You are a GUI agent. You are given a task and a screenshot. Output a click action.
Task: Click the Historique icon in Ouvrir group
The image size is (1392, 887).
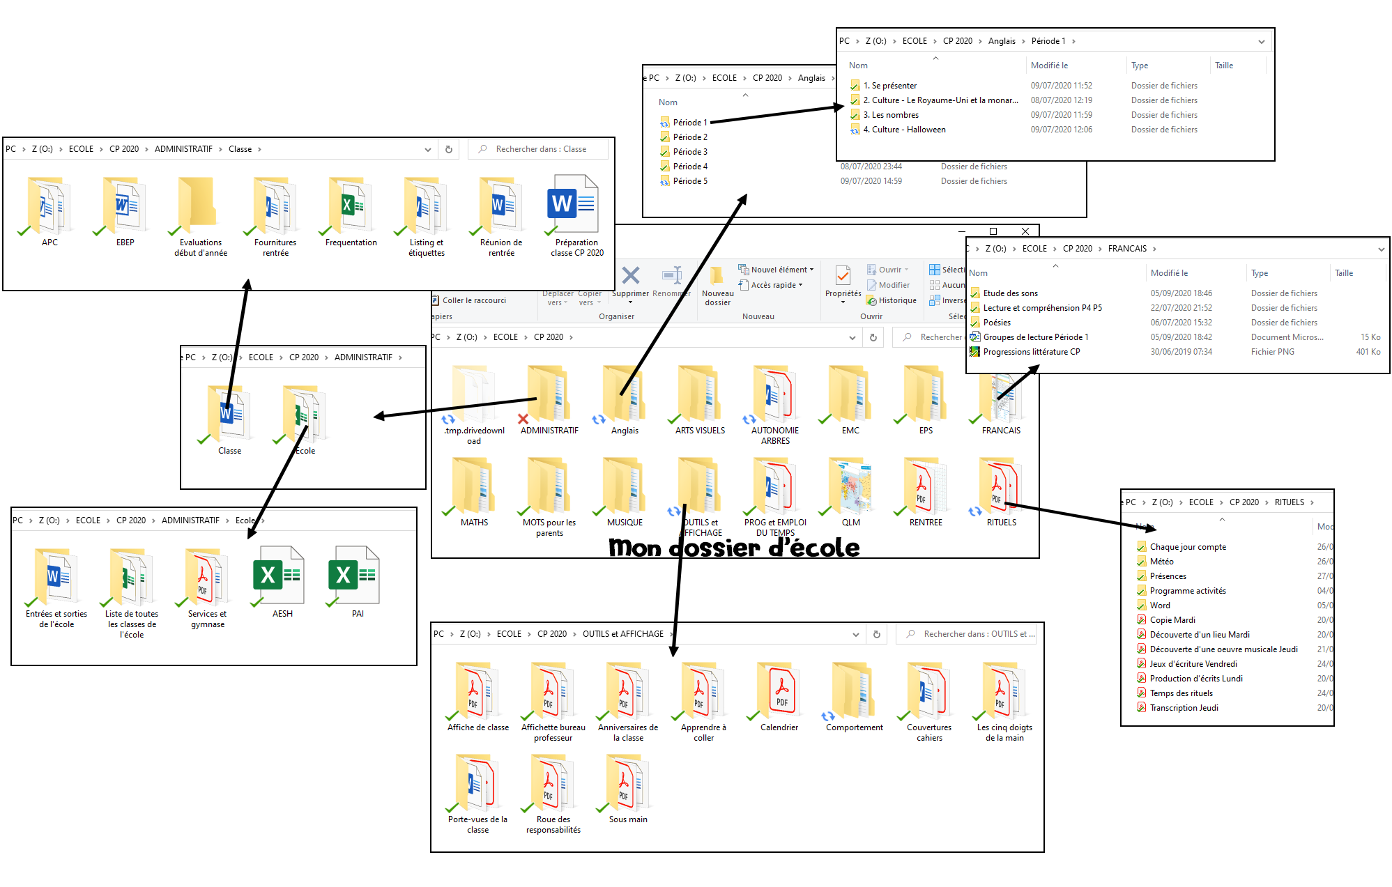(871, 301)
